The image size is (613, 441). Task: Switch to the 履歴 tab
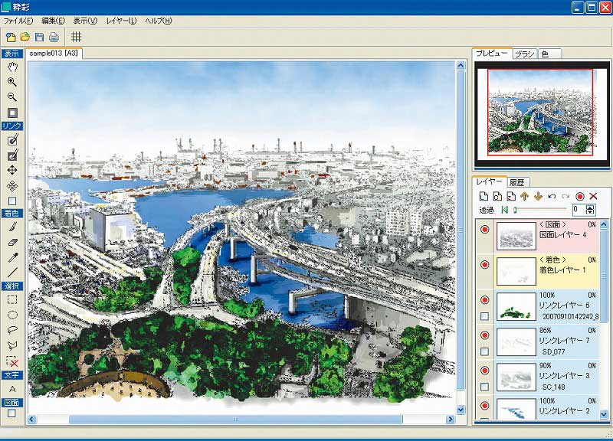(x=516, y=182)
